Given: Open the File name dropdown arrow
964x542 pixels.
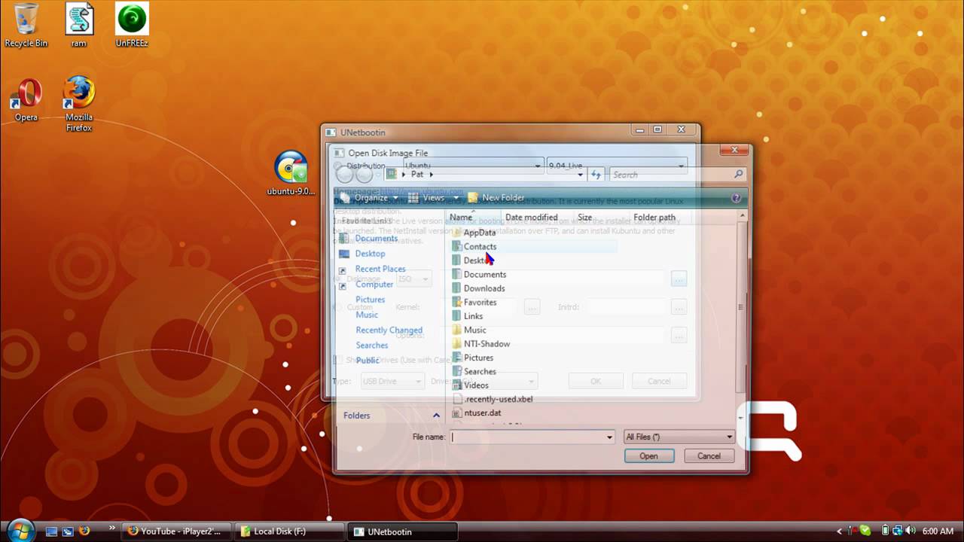Looking at the screenshot, I should pyautogui.click(x=609, y=437).
